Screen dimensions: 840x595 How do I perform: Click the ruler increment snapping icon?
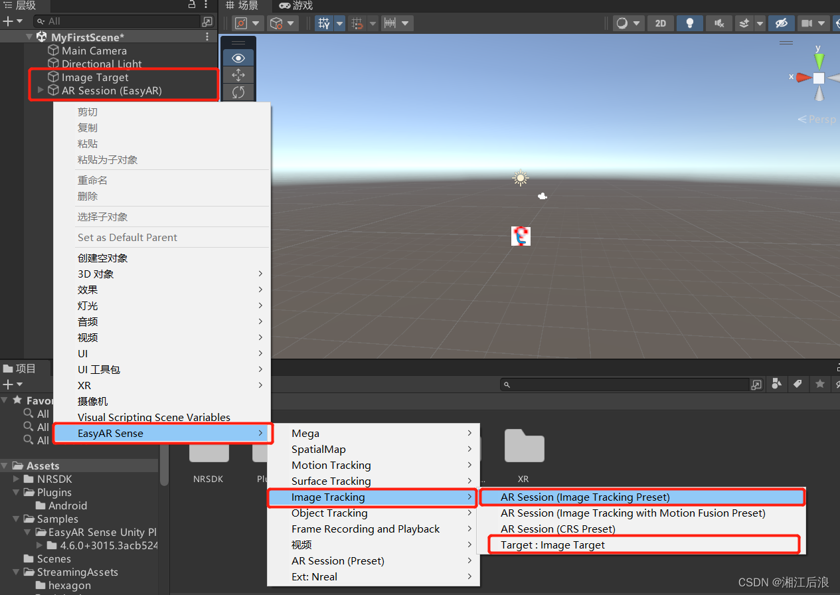(390, 23)
